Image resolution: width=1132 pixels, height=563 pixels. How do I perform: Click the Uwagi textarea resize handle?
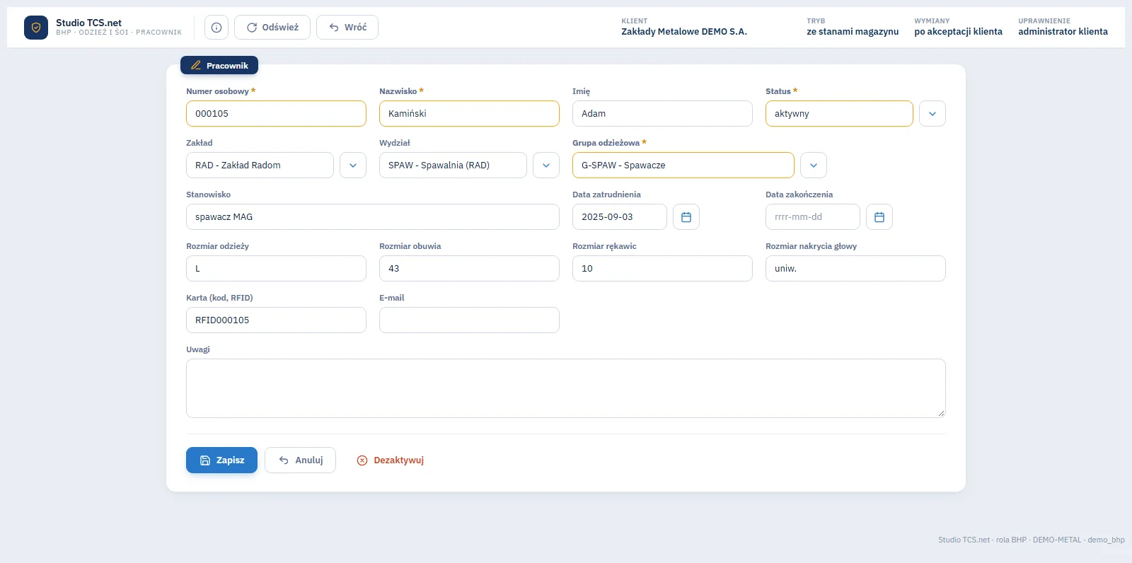pyautogui.click(x=941, y=413)
